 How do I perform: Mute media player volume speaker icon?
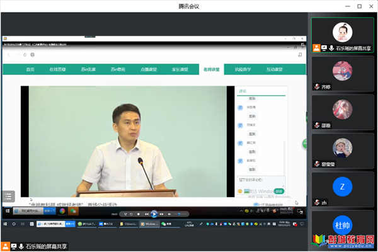coord(169,214)
